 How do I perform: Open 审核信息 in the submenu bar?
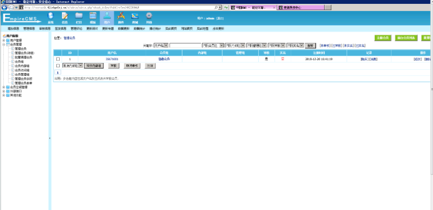[45, 28]
